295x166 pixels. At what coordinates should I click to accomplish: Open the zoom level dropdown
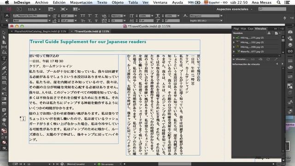[x=39, y=9]
